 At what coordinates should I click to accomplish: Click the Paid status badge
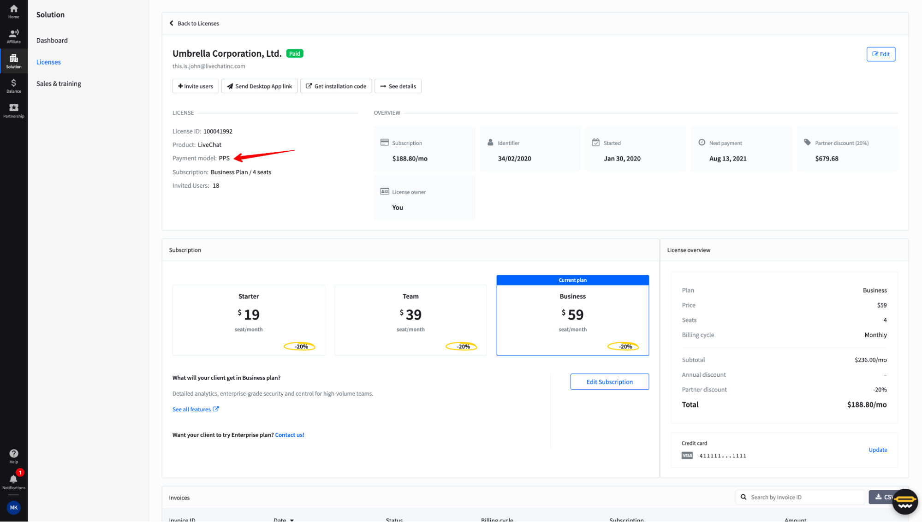click(295, 53)
